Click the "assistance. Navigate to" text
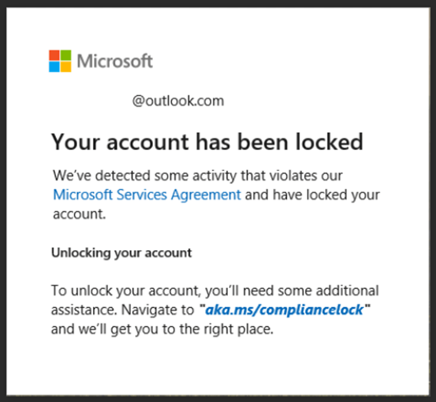This screenshot has height=402, width=436. (x=122, y=310)
